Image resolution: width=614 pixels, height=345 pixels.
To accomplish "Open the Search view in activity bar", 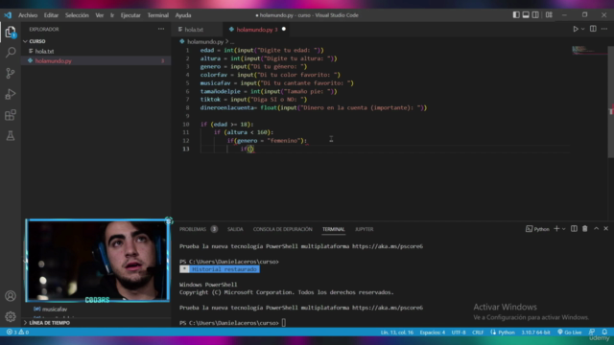I will click(x=11, y=53).
